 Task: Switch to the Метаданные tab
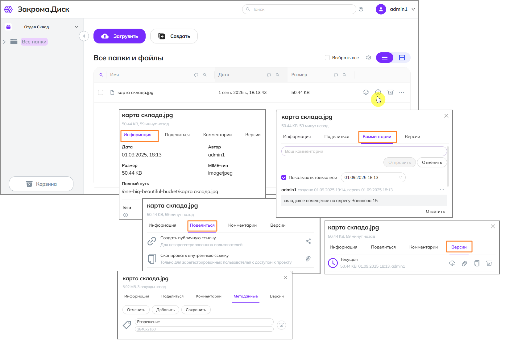(x=246, y=296)
